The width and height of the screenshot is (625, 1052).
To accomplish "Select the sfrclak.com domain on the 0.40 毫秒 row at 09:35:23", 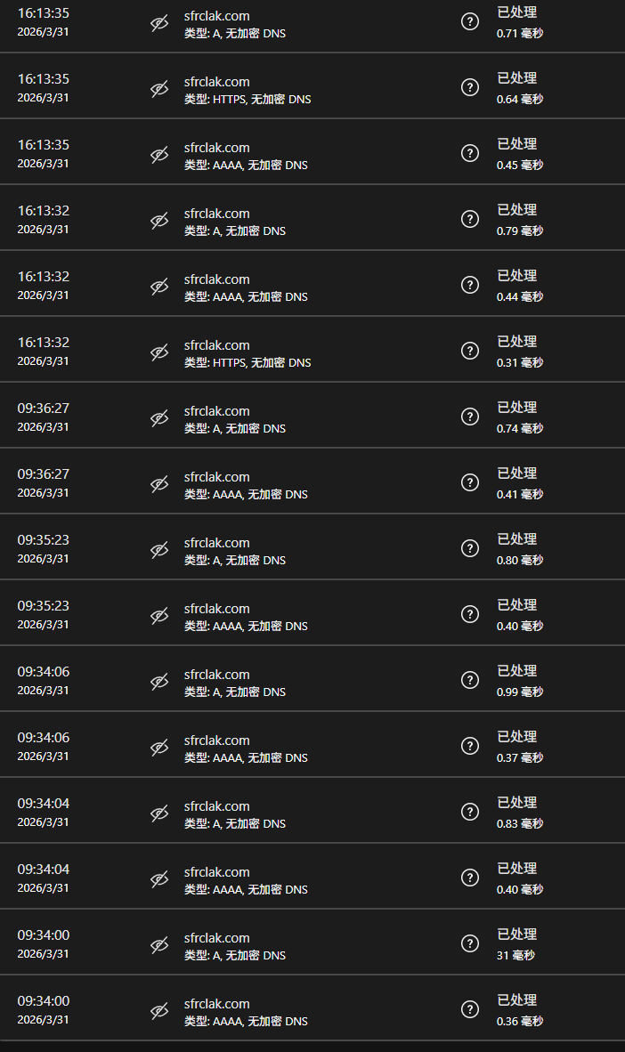I will point(217,609).
